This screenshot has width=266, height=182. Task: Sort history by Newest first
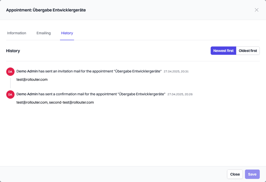(x=223, y=51)
